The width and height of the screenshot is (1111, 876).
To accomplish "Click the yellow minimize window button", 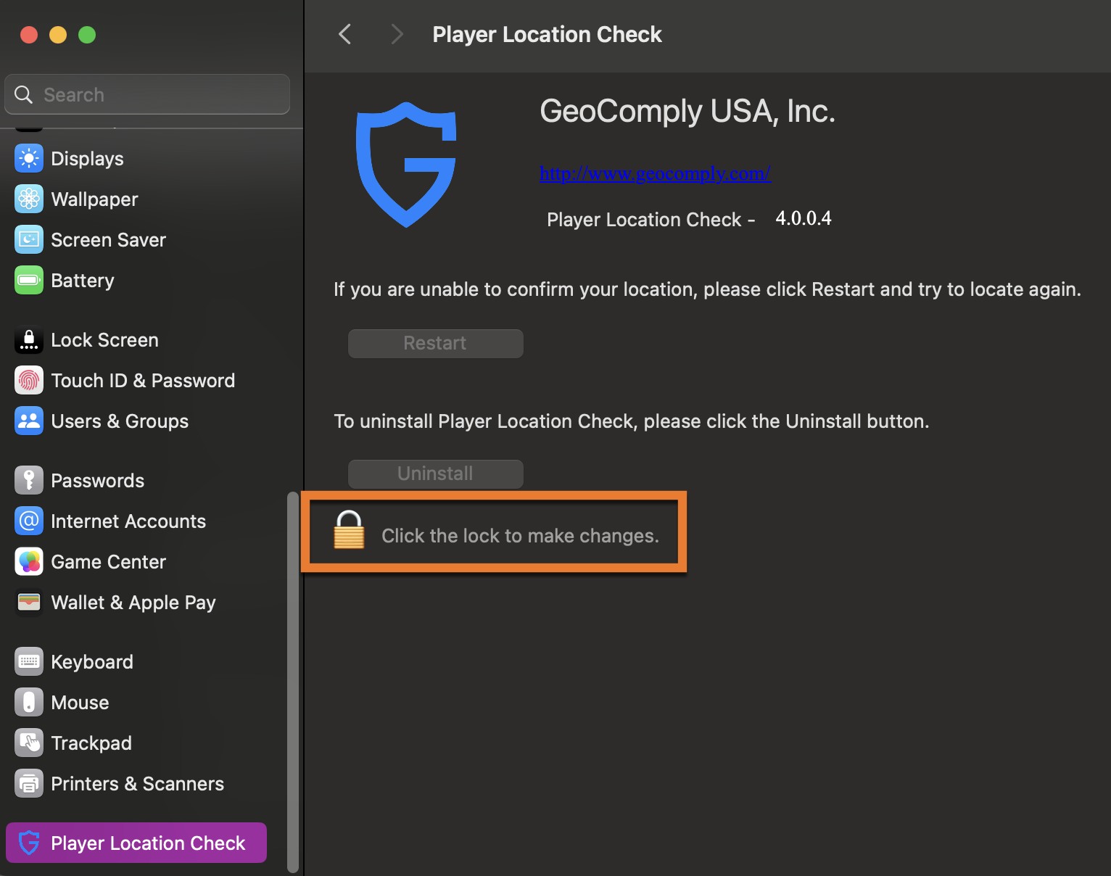I will click(58, 35).
